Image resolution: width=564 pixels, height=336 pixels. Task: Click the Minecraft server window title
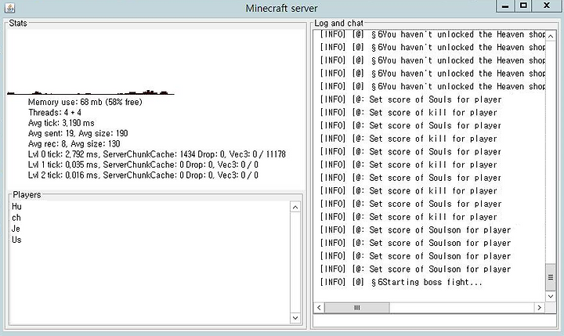tap(282, 8)
